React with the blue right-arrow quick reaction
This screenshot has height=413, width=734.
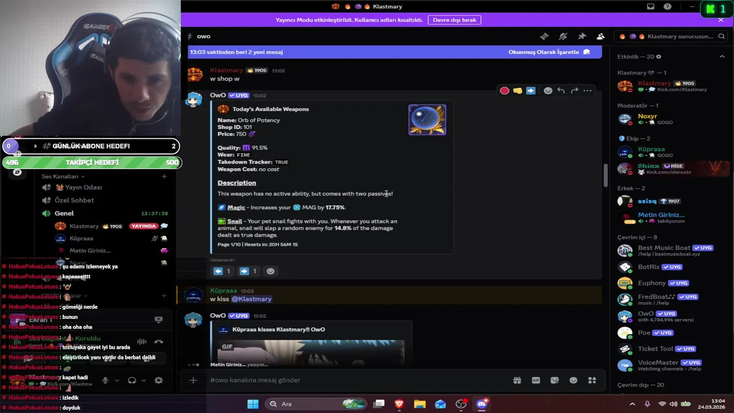530,91
